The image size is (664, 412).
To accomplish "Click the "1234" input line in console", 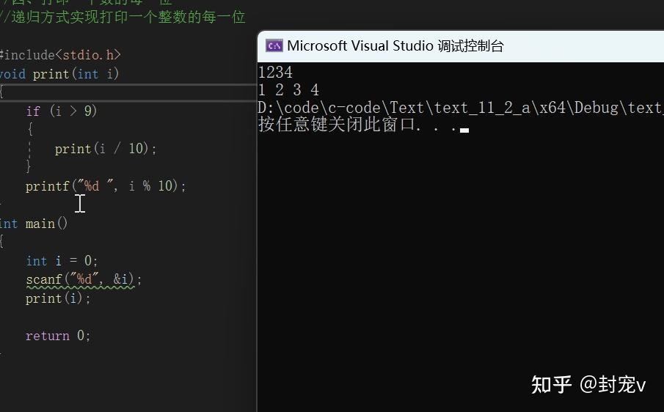I will tap(276, 72).
